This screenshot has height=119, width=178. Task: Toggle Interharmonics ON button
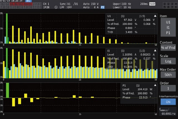pyautogui.click(x=168, y=102)
